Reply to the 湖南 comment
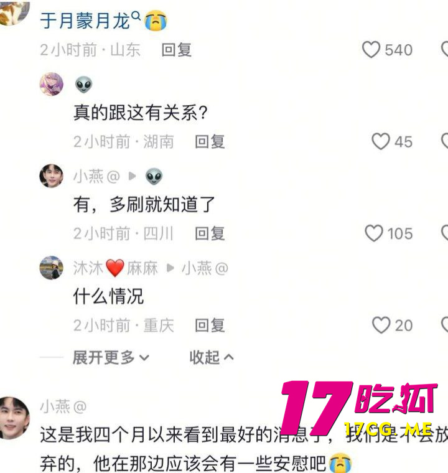Image resolution: width=448 pixels, height=473 pixels. pos(210,142)
